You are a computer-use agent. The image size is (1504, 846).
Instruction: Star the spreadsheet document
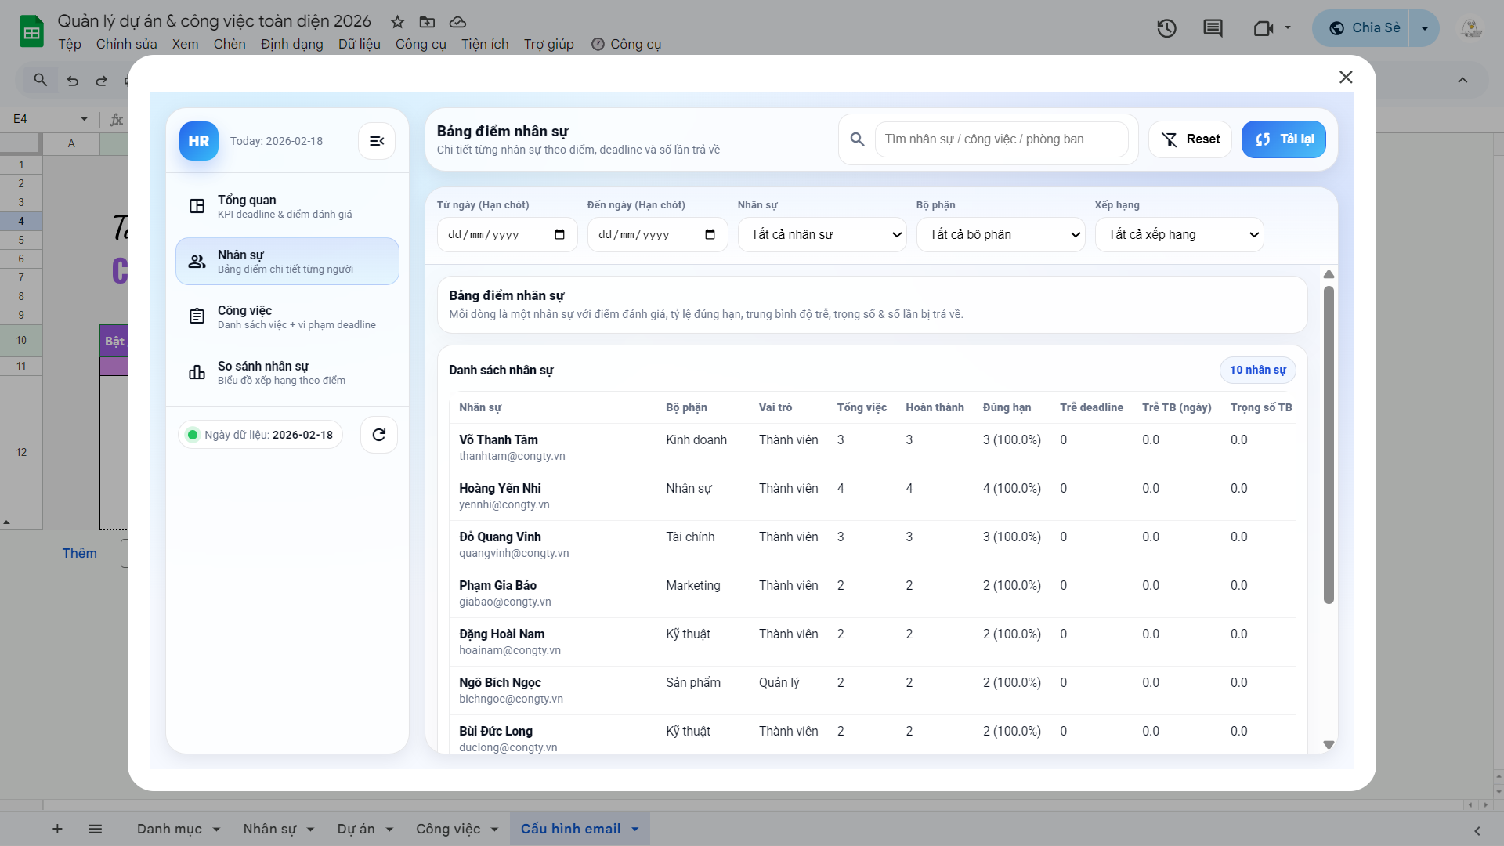coord(398,22)
